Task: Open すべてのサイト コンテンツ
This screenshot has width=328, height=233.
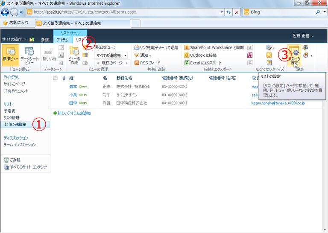Action: point(25,167)
